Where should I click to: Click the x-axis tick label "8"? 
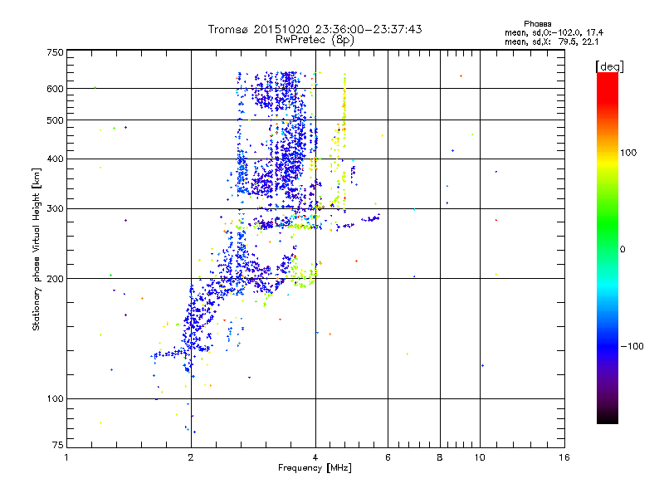click(440, 457)
